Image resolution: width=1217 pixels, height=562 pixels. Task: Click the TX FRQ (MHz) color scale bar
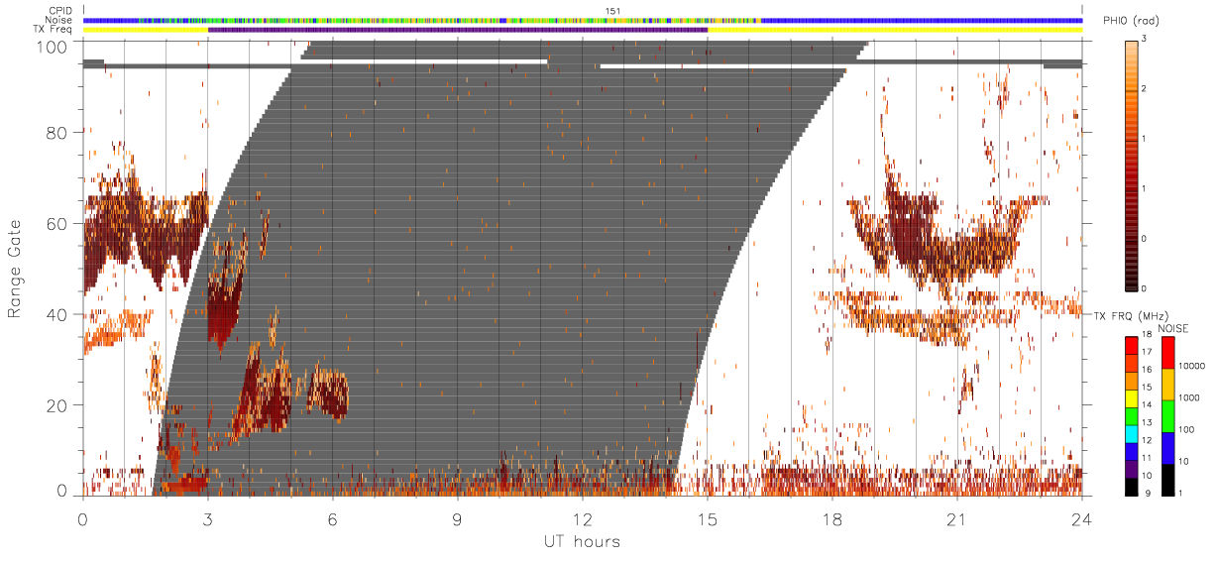[x=1132, y=416]
